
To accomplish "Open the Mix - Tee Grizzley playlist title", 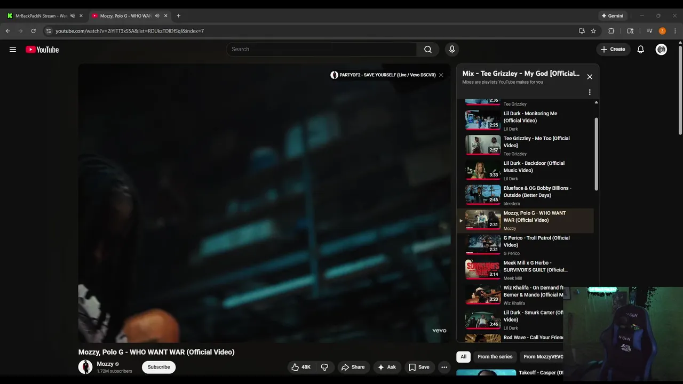I will coord(521,74).
